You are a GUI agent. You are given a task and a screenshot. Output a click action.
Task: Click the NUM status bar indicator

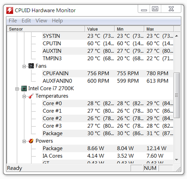(x=150, y=168)
